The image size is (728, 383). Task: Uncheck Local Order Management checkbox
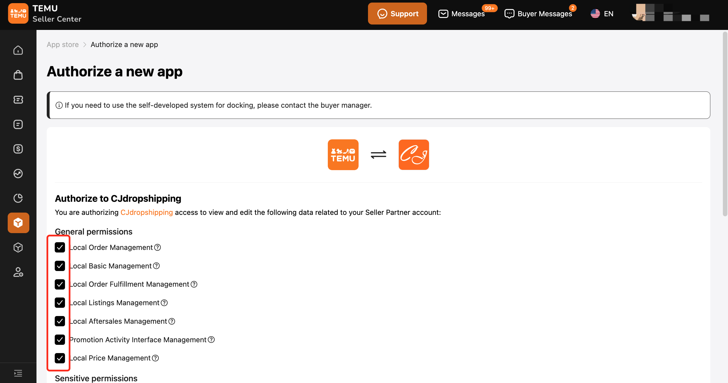(x=60, y=247)
